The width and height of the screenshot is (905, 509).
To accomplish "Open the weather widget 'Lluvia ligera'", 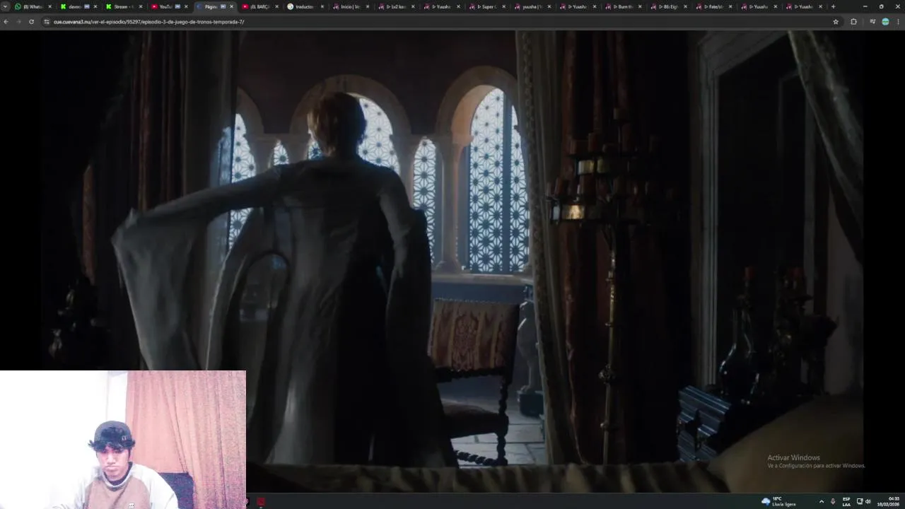I will [778, 501].
